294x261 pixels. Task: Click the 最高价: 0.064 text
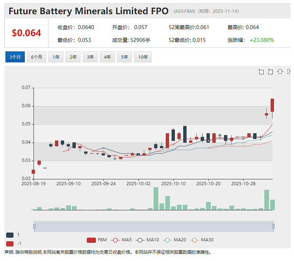[243, 27]
